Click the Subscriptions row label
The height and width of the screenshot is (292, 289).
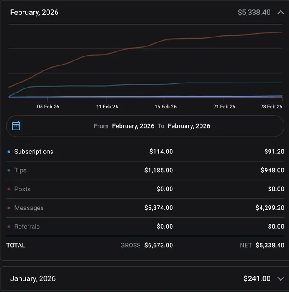(34, 152)
